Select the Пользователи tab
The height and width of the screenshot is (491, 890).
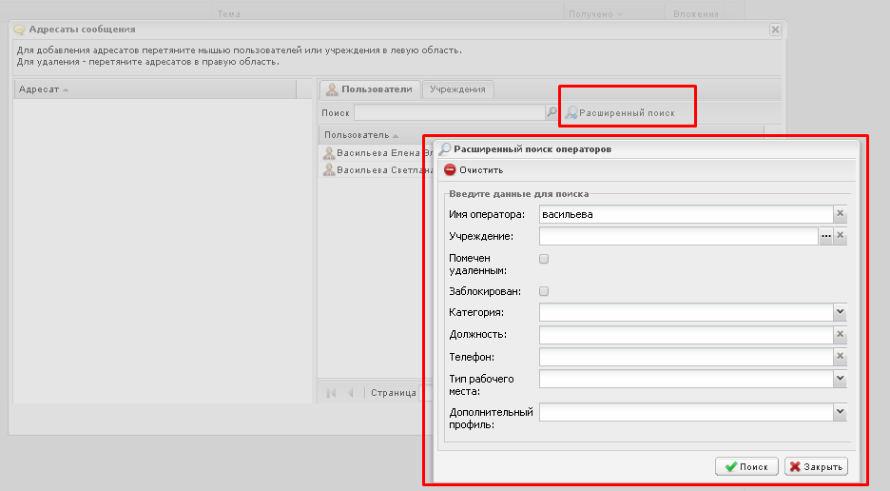pyautogui.click(x=369, y=89)
